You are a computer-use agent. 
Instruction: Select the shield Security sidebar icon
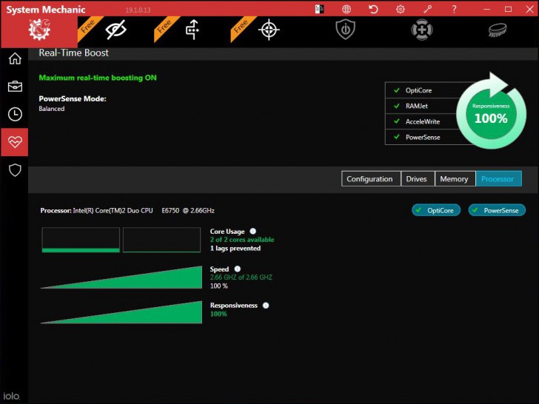coord(15,169)
